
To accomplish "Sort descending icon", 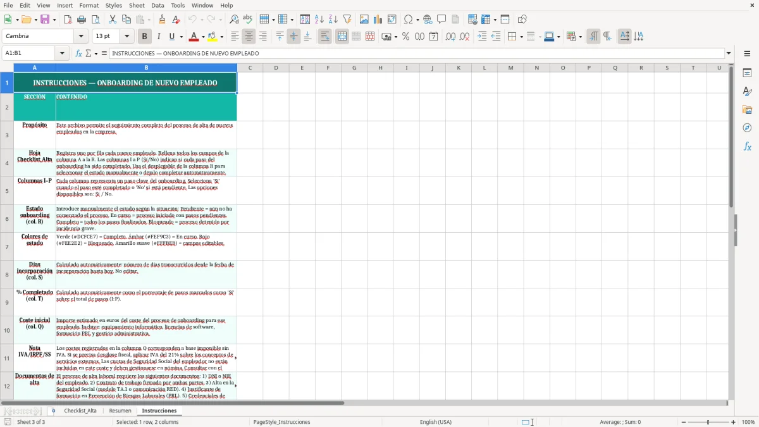I will [x=333, y=20].
